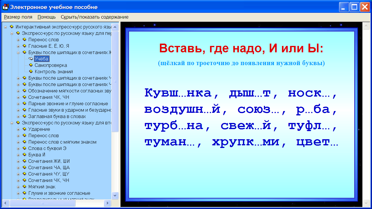Click the book icon beside Слова с буквой Э

[x=25, y=148]
